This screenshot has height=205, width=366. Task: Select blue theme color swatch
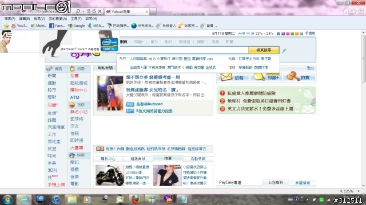tap(279, 34)
